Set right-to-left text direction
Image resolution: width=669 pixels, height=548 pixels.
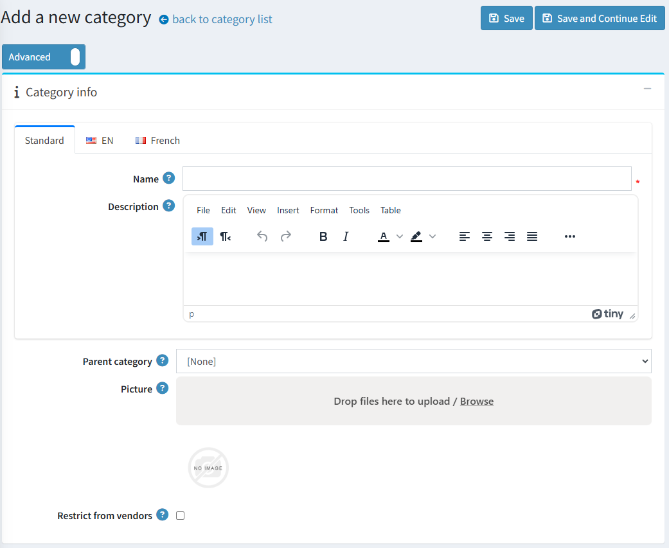[225, 236]
